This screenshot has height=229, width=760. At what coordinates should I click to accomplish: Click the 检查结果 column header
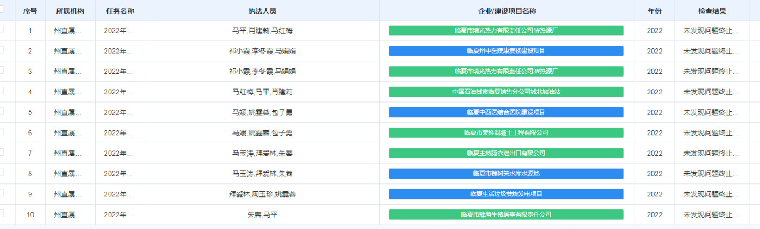coord(712,11)
